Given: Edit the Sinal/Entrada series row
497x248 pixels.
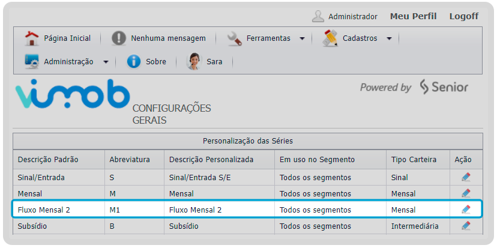Looking at the screenshot, I should [x=466, y=177].
